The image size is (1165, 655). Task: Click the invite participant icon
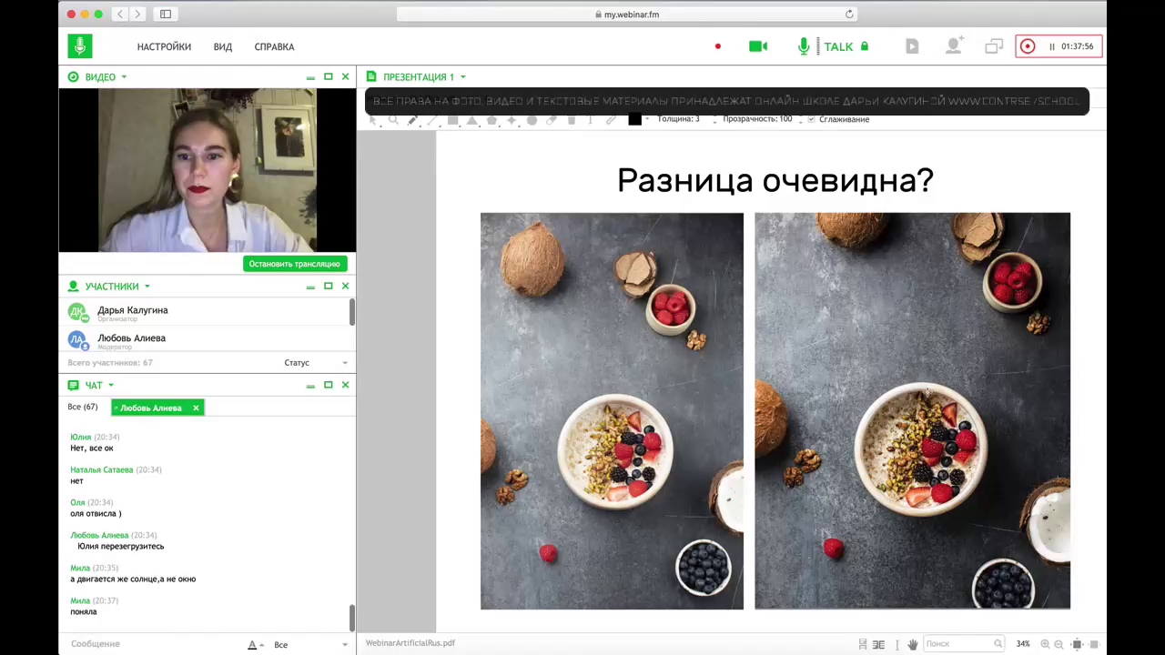click(x=954, y=46)
